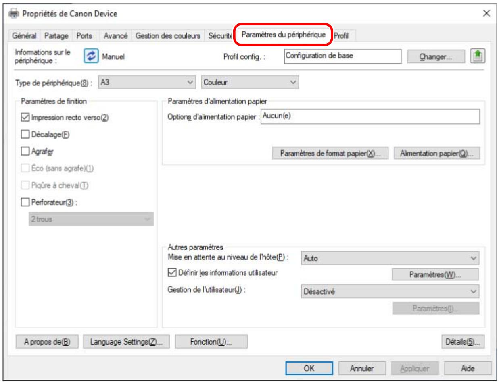This screenshot has height=382, width=499.
Task: Click the Manuel status text
Action: click(113, 58)
